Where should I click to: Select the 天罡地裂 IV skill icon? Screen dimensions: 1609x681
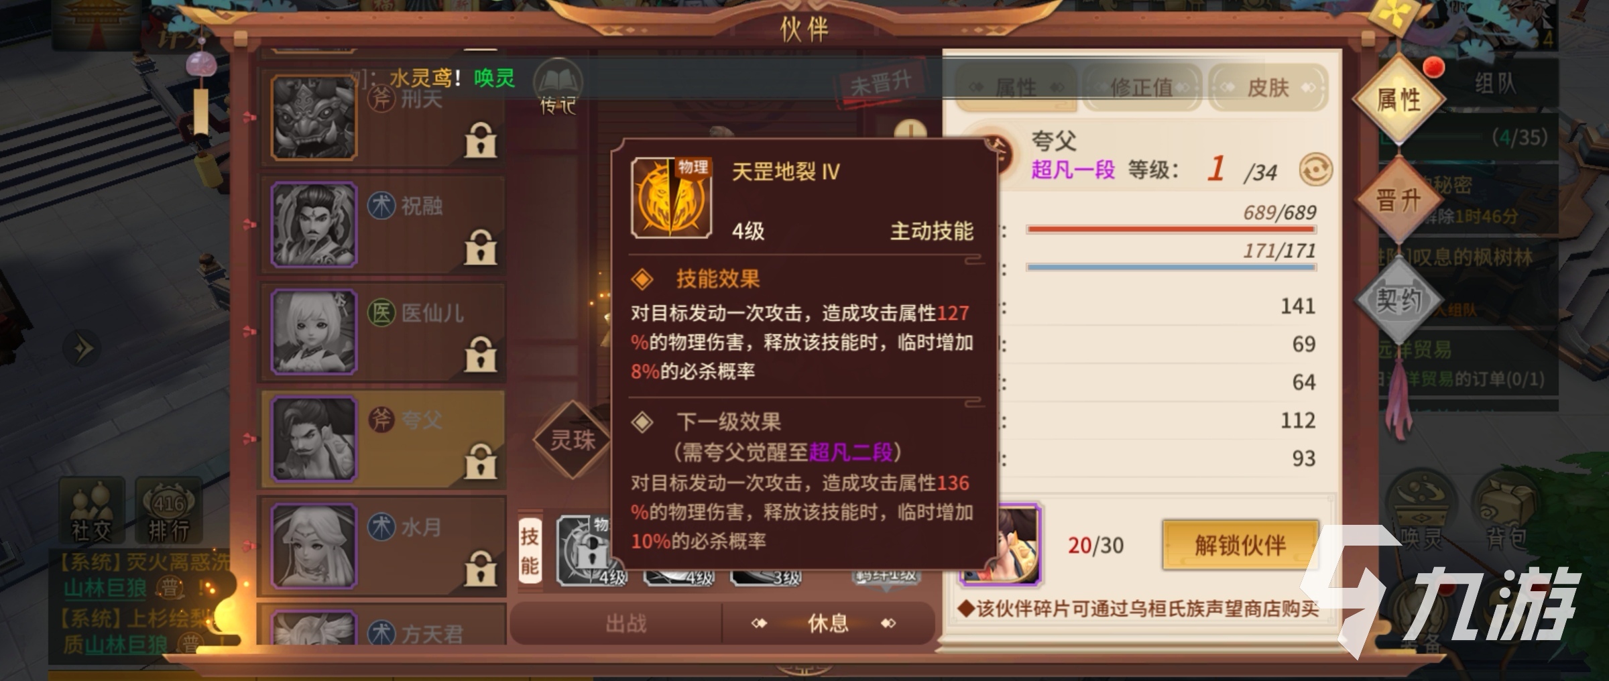coord(672,198)
